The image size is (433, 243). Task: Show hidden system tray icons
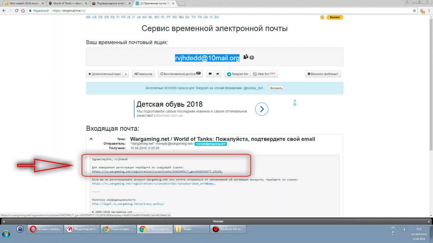click(400, 229)
